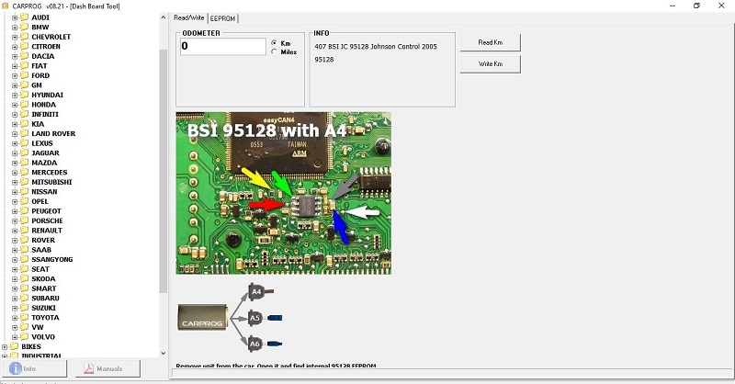735x384 pixels.
Task: Select VW in the tree
Action: (x=38, y=327)
